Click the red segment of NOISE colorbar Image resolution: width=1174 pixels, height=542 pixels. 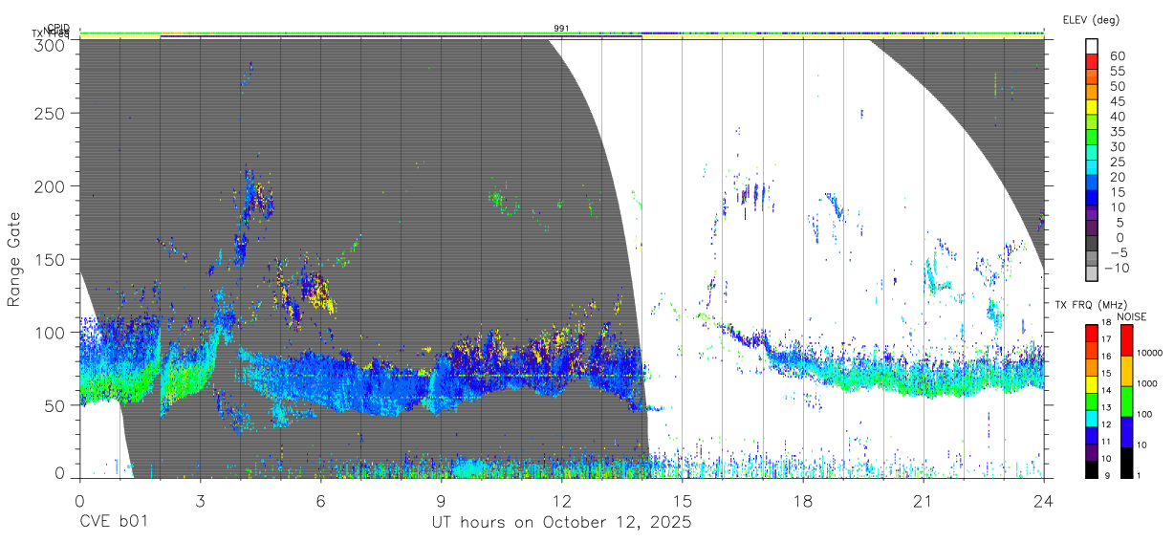(1126, 339)
